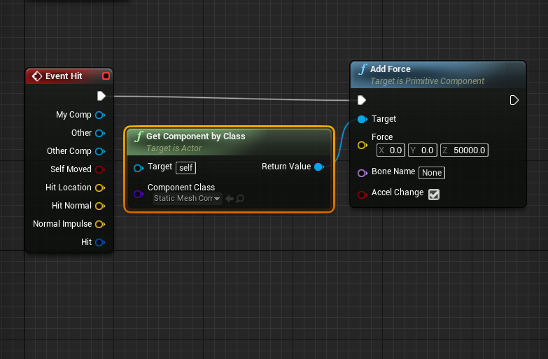Click the Hit Location label
The height and width of the screenshot is (359, 548).
69,188
